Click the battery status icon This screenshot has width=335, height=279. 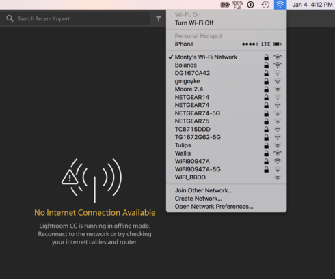225,5
